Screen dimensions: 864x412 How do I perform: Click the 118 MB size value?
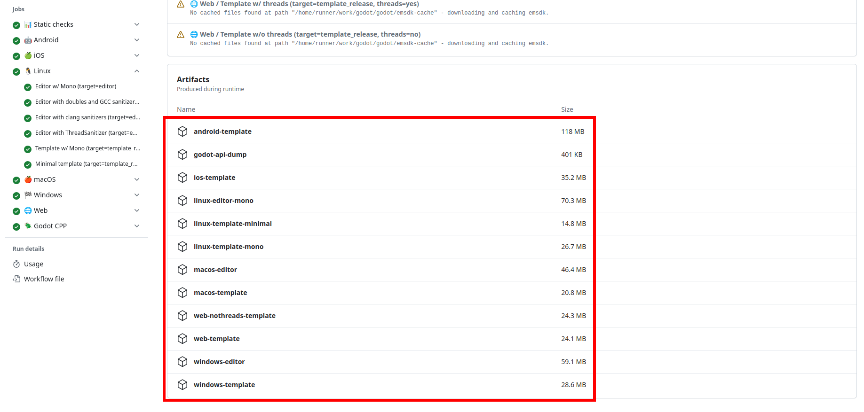[x=572, y=132]
